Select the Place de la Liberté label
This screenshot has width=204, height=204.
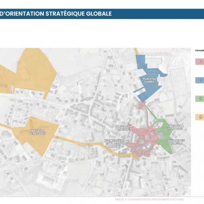(x=123, y=128)
